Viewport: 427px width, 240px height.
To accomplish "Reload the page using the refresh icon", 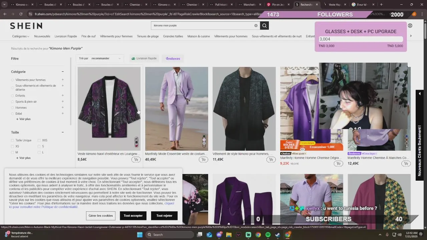I will click(21, 14).
